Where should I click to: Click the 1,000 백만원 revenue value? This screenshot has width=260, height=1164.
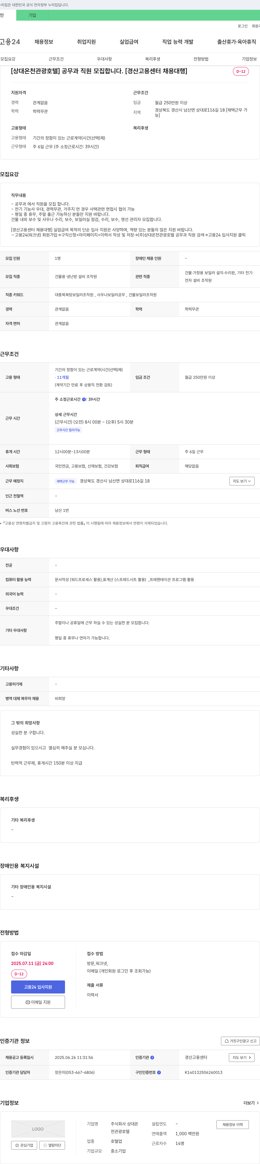(187, 1134)
